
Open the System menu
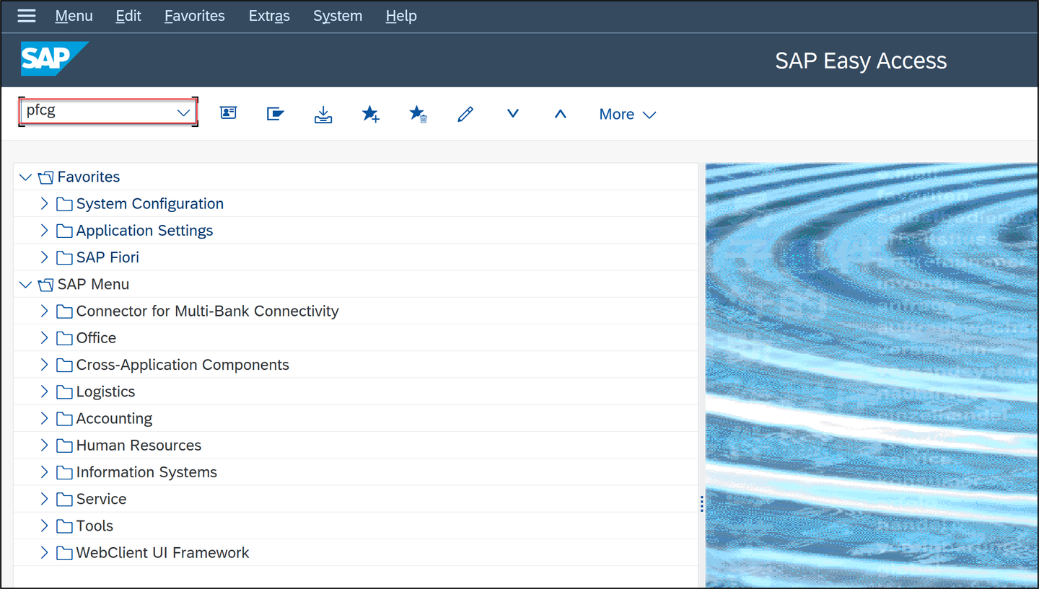(338, 16)
